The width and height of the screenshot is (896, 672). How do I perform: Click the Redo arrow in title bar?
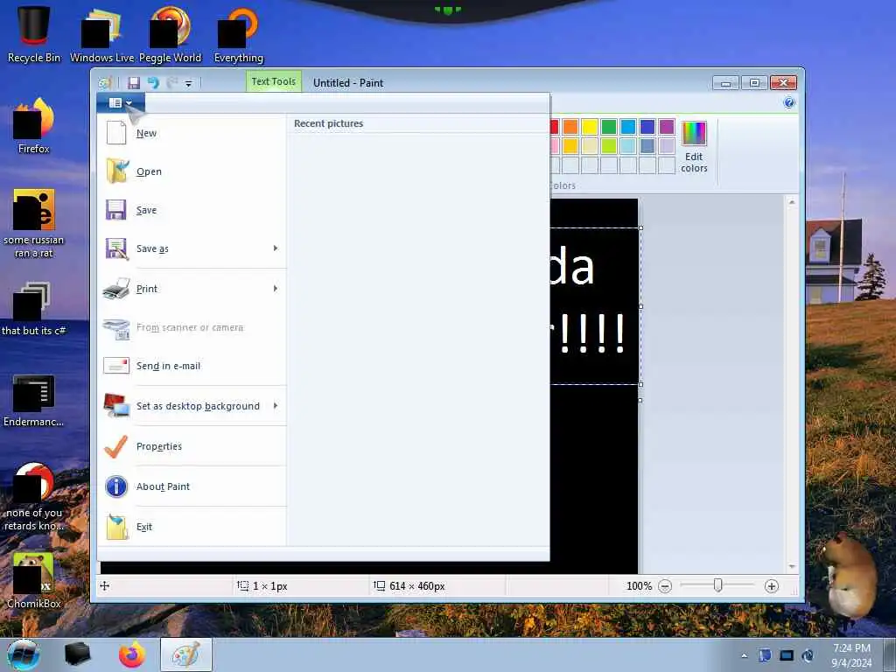171,83
